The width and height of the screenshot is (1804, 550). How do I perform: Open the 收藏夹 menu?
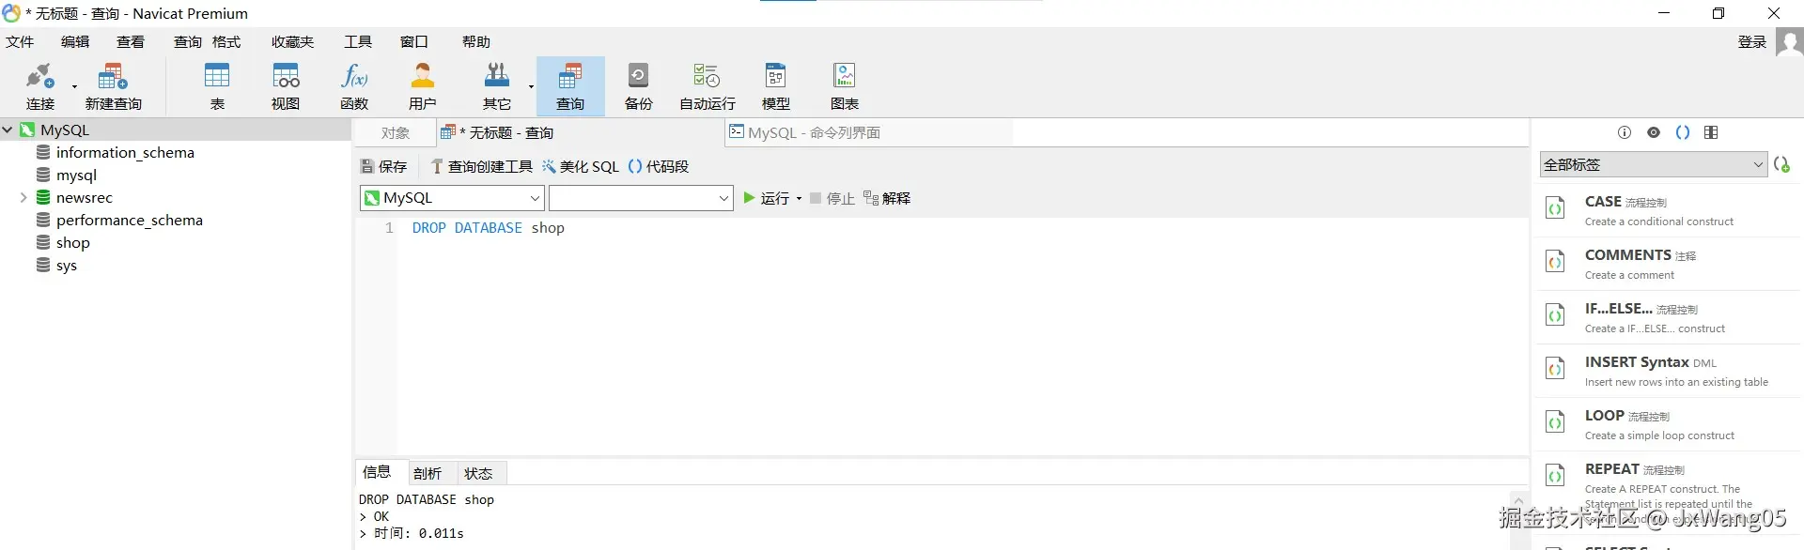[x=293, y=42]
